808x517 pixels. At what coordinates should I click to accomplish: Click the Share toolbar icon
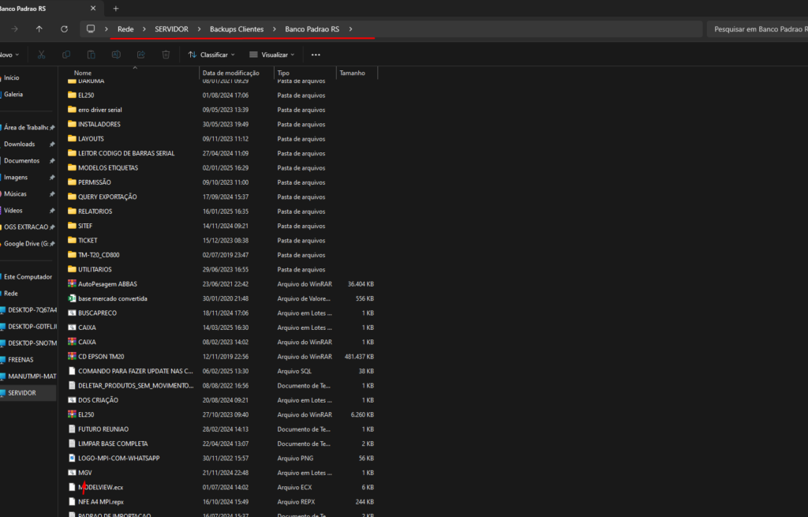click(140, 55)
